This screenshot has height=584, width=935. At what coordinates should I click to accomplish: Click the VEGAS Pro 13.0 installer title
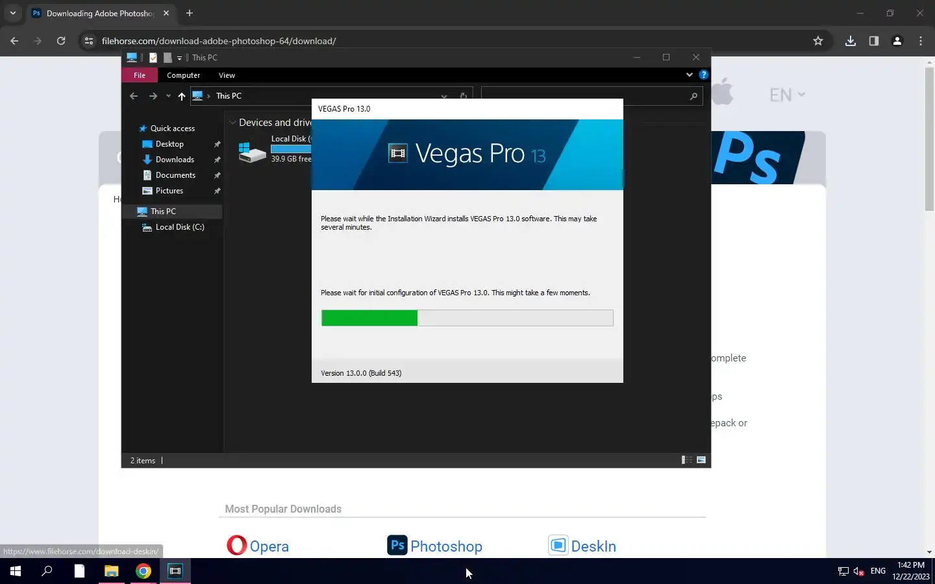344,109
